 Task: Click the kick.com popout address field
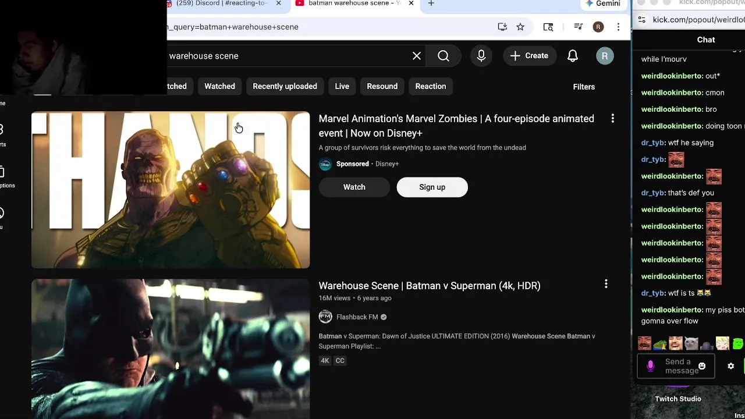698,20
